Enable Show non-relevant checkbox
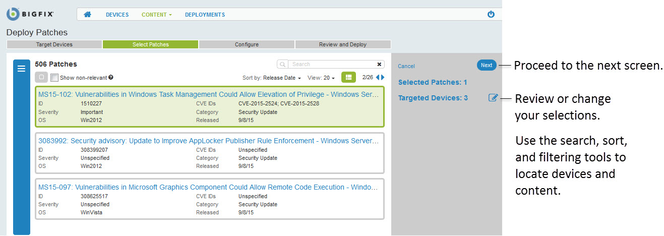Image resolution: width=664 pixels, height=236 pixels. [x=54, y=78]
